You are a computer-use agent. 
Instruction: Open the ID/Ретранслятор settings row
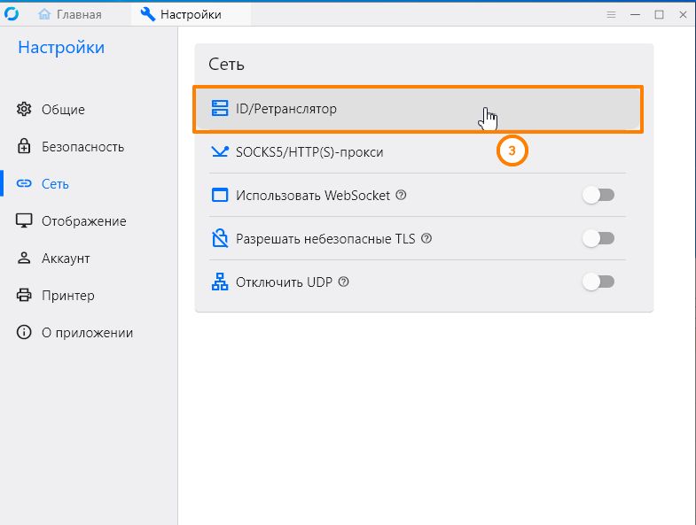418,109
